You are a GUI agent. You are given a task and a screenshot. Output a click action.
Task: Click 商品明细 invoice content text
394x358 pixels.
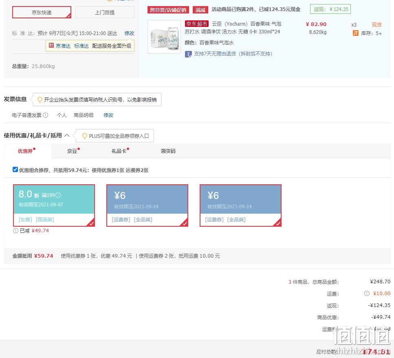pos(84,115)
